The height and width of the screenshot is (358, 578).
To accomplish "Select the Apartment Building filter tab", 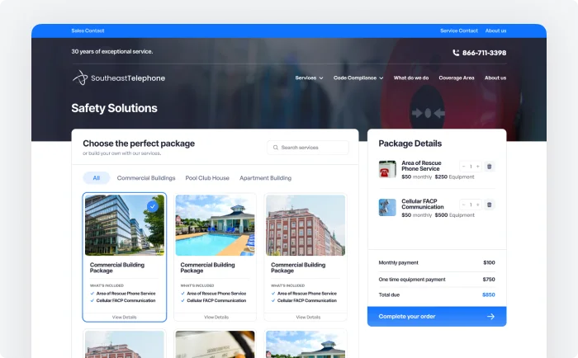I will [x=265, y=177].
